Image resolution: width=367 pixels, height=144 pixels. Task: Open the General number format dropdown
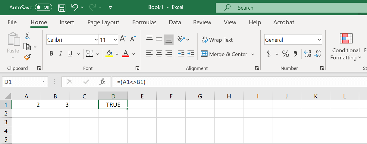319,40
